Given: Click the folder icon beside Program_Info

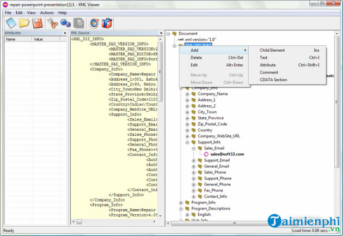Looking at the screenshot, I should pos(187,203).
